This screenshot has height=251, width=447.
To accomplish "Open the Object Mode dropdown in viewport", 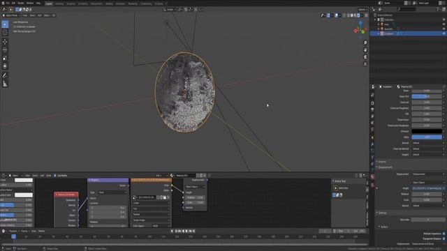I will point(11,15).
